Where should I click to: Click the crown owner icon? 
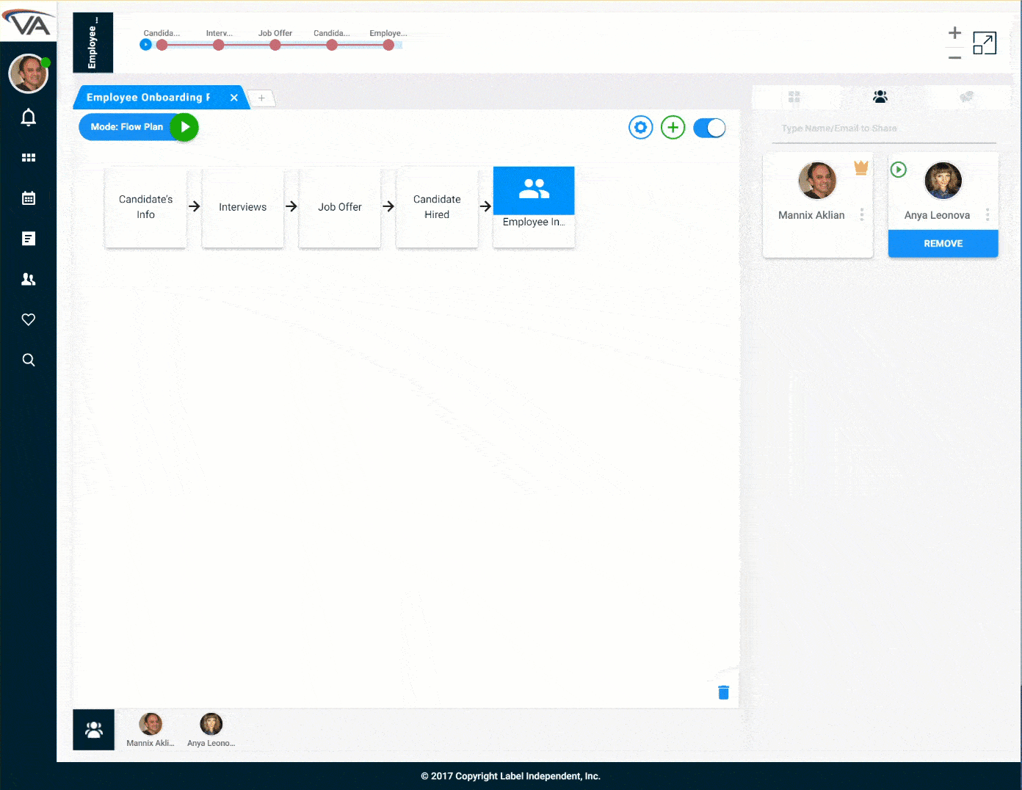pos(861,168)
